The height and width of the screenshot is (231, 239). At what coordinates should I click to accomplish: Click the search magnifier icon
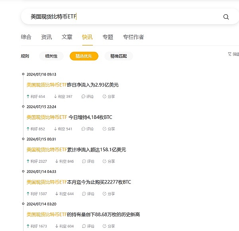226,17
